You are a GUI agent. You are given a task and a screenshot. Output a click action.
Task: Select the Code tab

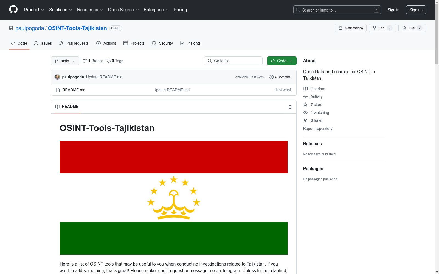pos(19,43)
